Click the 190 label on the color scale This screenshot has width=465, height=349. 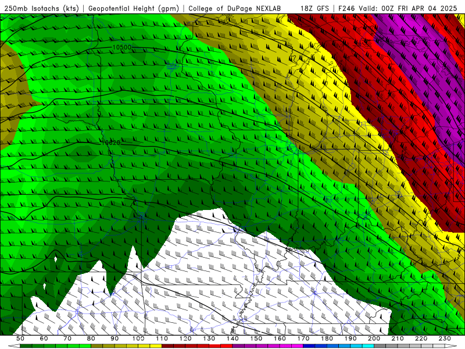350,339
